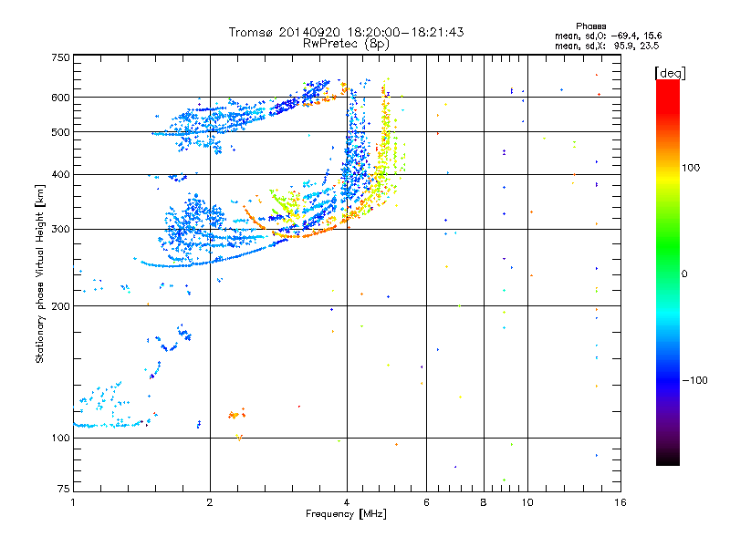Click the x-axis tick label '2'
The width and height of the screenshot is (730, 547).
click(x=210, y=502)
